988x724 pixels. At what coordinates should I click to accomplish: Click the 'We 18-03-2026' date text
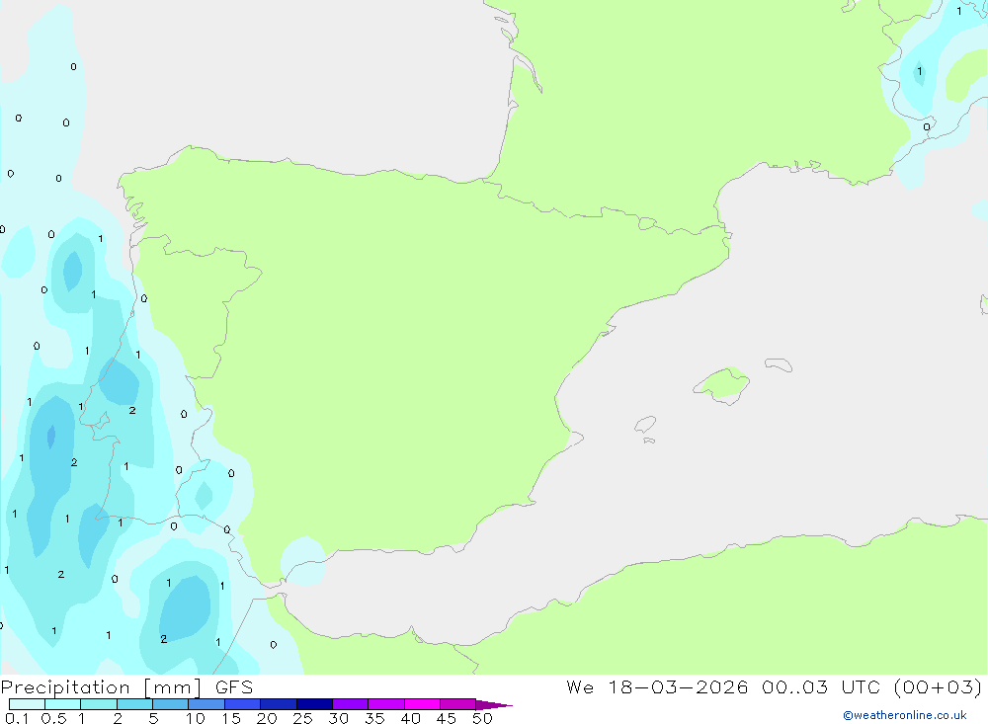point(657,686)
